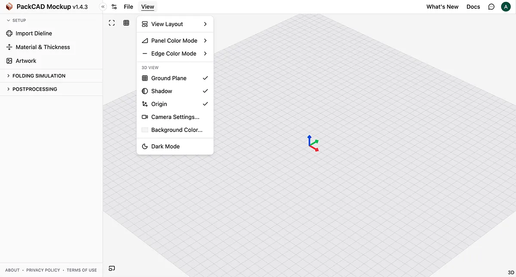Viewport: 516px width, 277px height.
Task: Click the Import Dieline icon
Action: click(9, 34)
